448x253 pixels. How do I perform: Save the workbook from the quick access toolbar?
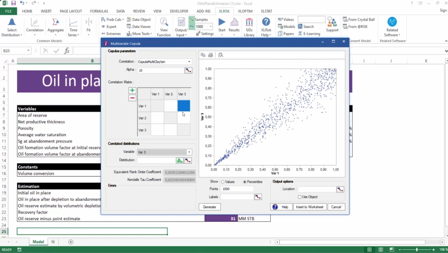click(14, 3)
